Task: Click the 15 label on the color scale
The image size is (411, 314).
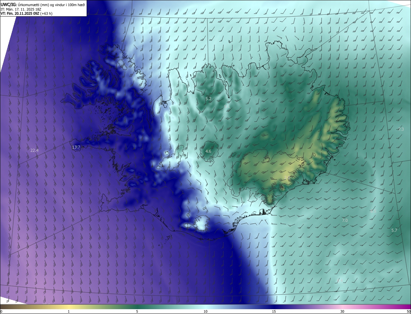Action: [x=274, y=311]
